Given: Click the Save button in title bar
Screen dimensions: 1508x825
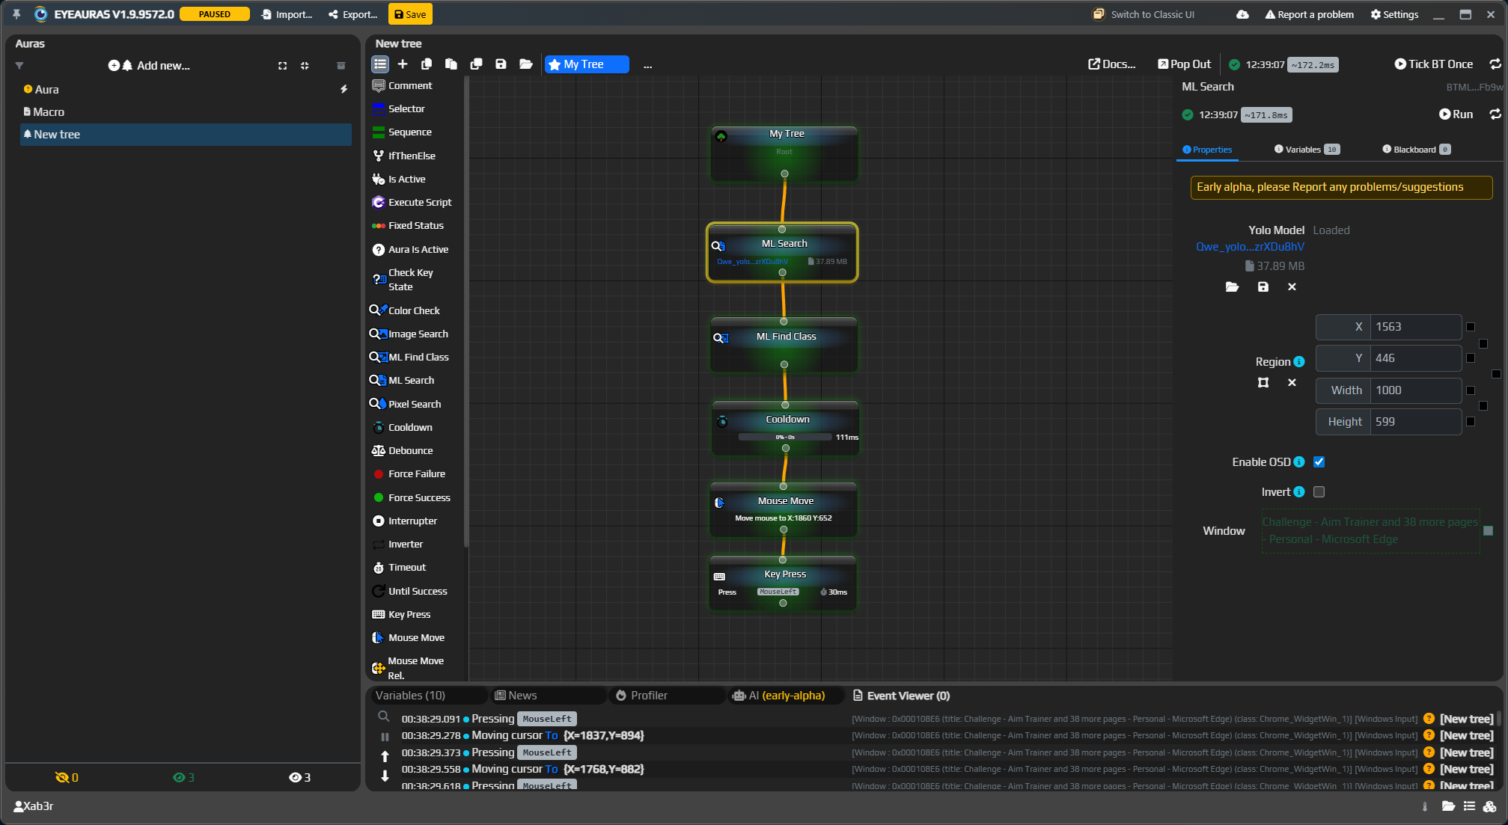Looking at the screenshot, I should 410,14.
